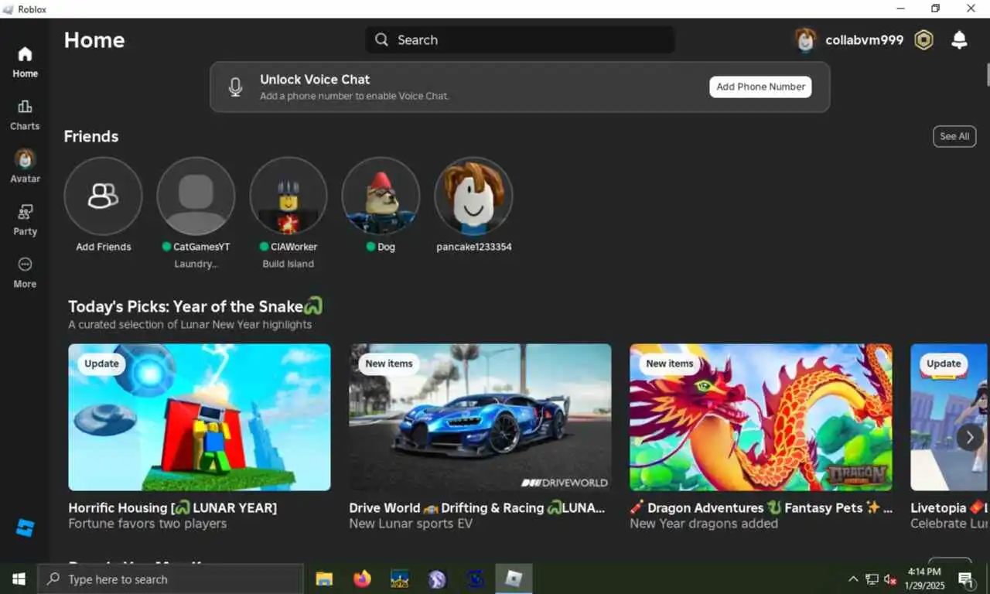Click the pancake1233354 name label
The height and width of the screenshot is (594, 990).
[474, 247]
